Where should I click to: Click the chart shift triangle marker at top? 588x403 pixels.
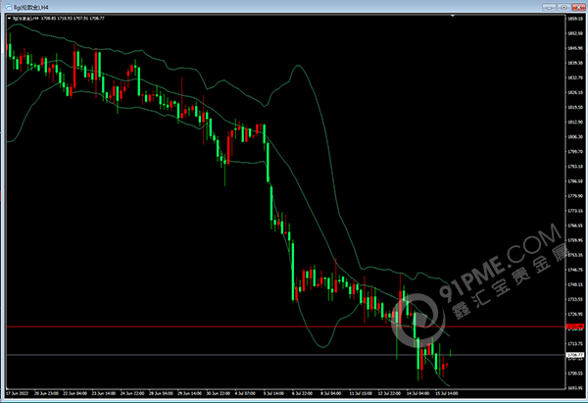coord(453,16)
